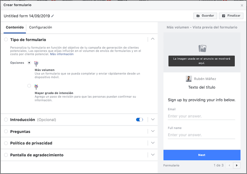Expand the Preguntas section chevron
Screen dimensions: 247x174
point(153,131)
